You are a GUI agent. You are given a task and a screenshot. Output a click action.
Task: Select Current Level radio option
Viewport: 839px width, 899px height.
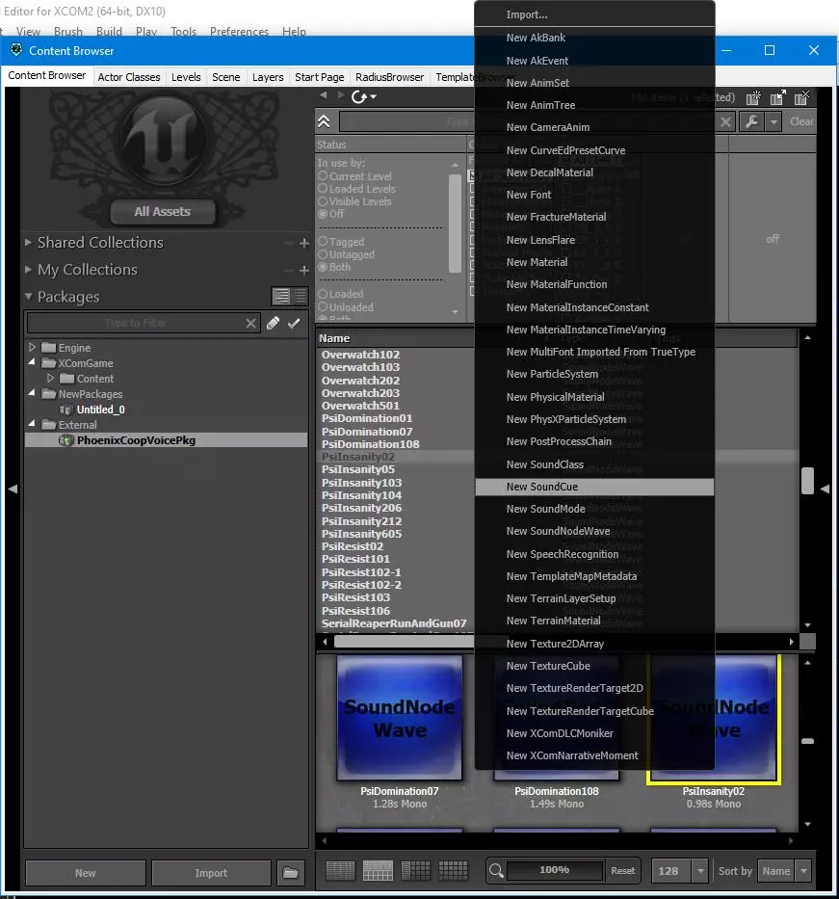[x=323, y=176]
